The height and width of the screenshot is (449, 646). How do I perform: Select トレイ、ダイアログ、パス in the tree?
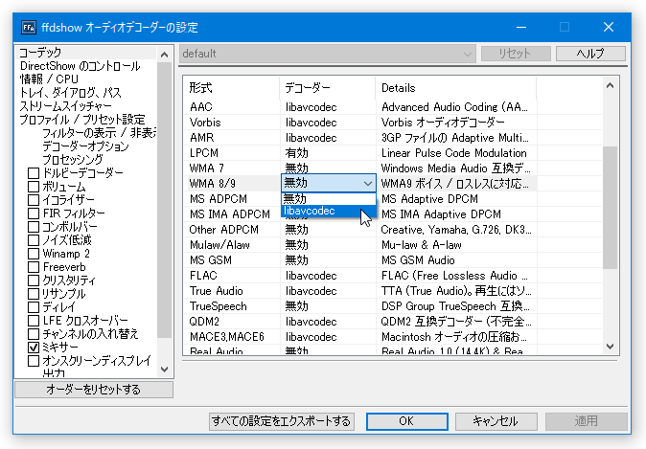70,93
